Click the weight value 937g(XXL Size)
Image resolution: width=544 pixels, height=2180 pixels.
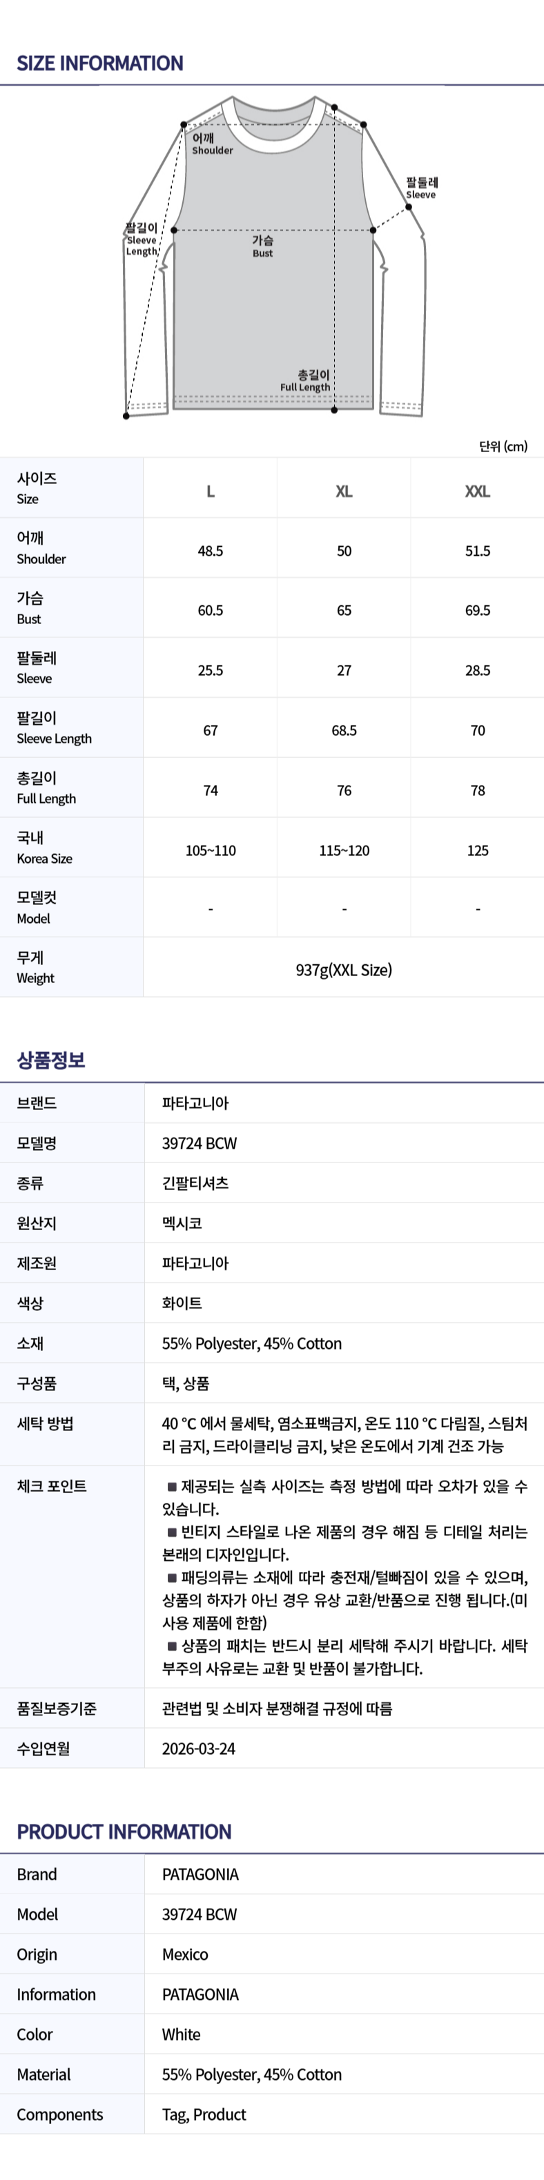pyautogui.click(x=344, y=970)
